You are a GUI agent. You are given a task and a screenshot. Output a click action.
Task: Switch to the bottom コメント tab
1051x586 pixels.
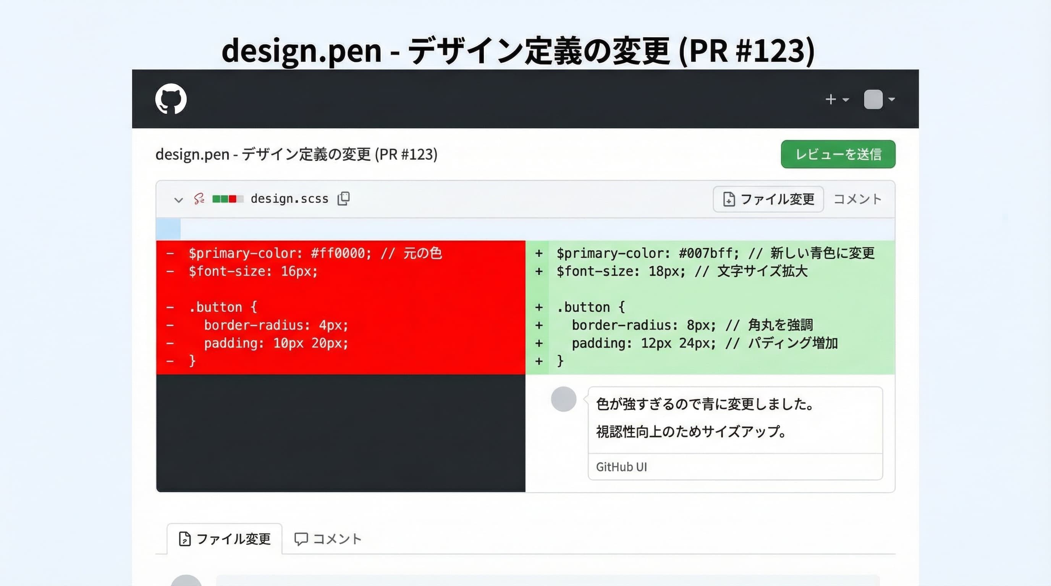pos(328,539)
